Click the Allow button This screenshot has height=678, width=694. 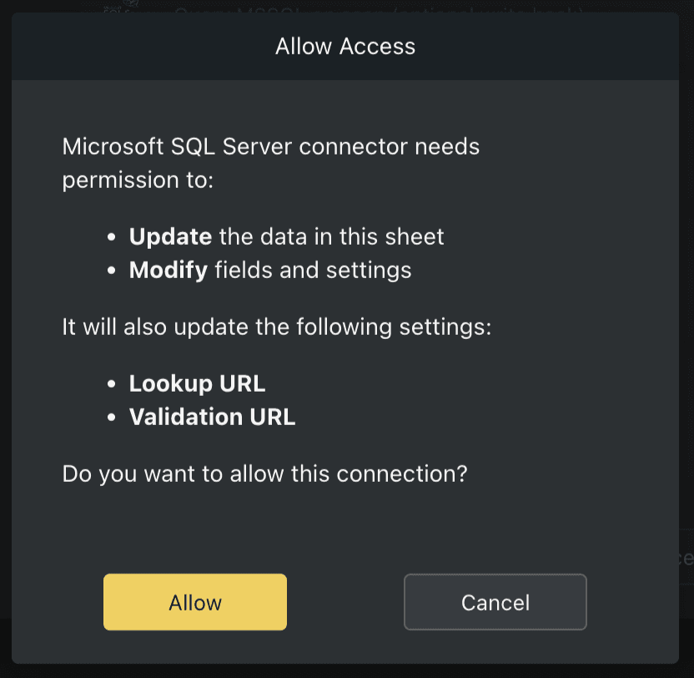tap(194, 601)
